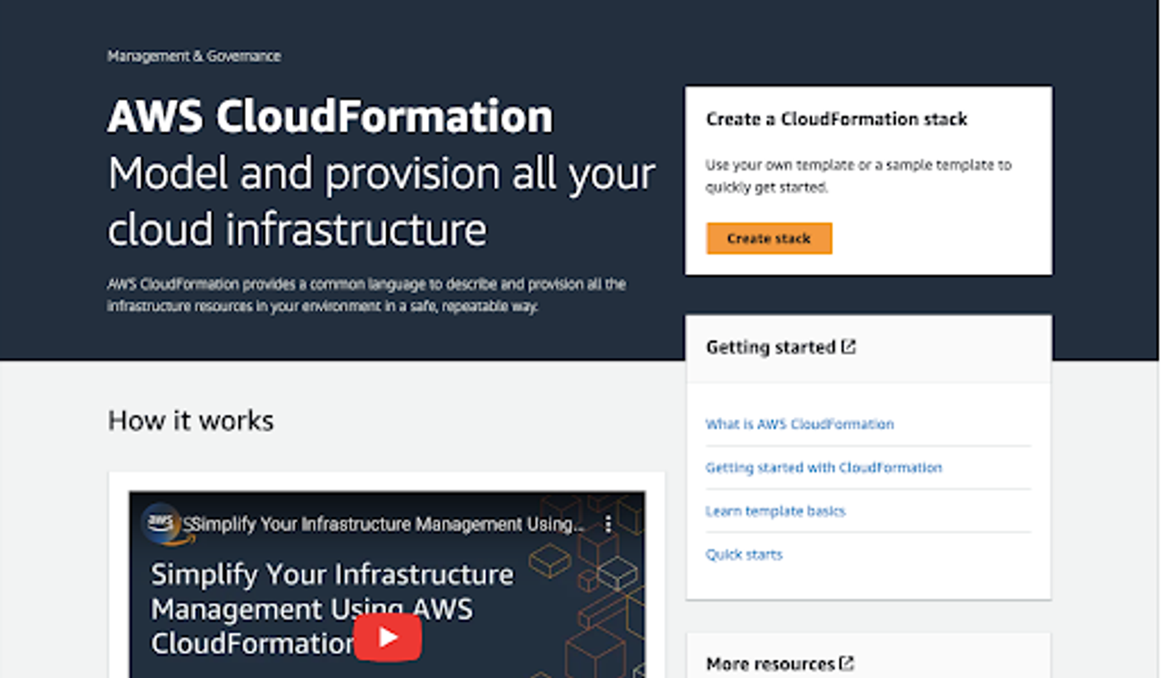Click the More resources panel heading
1161x678 pixels.
770,664
